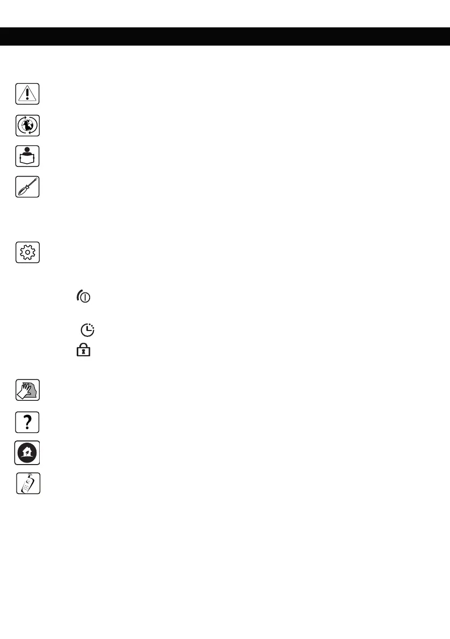450x639 pixels.
Task: Open the question mark troubleshooting icon
Action: click(x=27, y=422)
